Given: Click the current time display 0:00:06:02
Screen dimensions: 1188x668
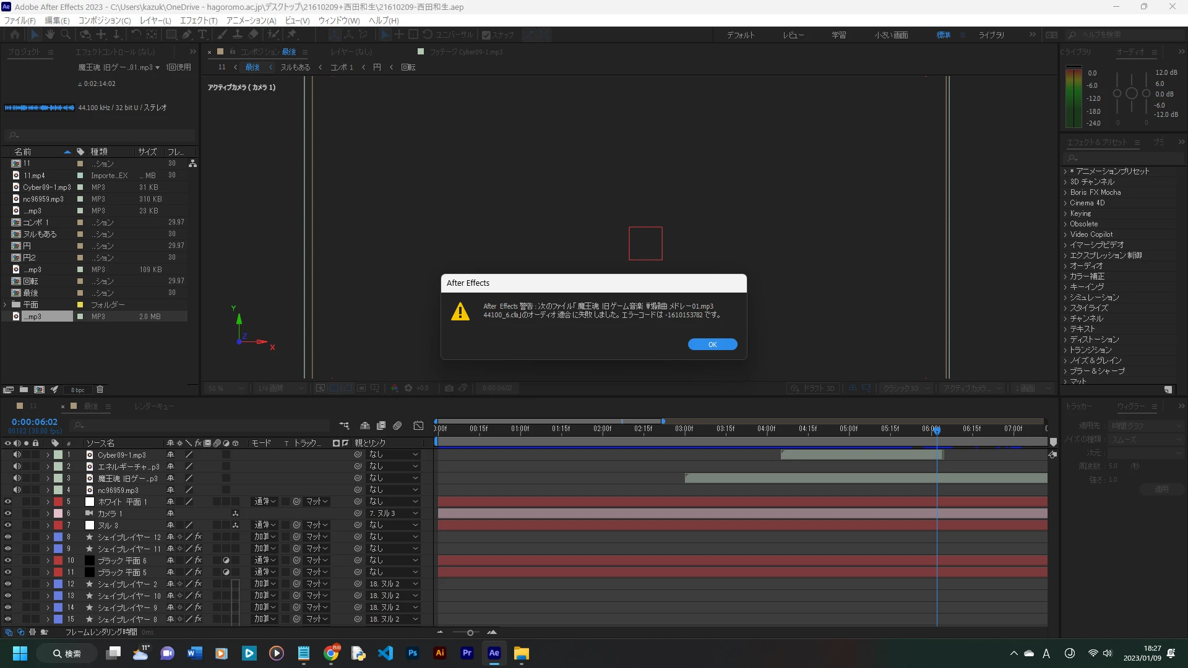Looking at the screenshot, I should tap(35, 422).
